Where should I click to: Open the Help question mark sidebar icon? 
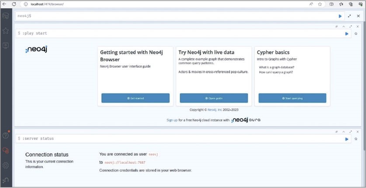click(6, 136)
